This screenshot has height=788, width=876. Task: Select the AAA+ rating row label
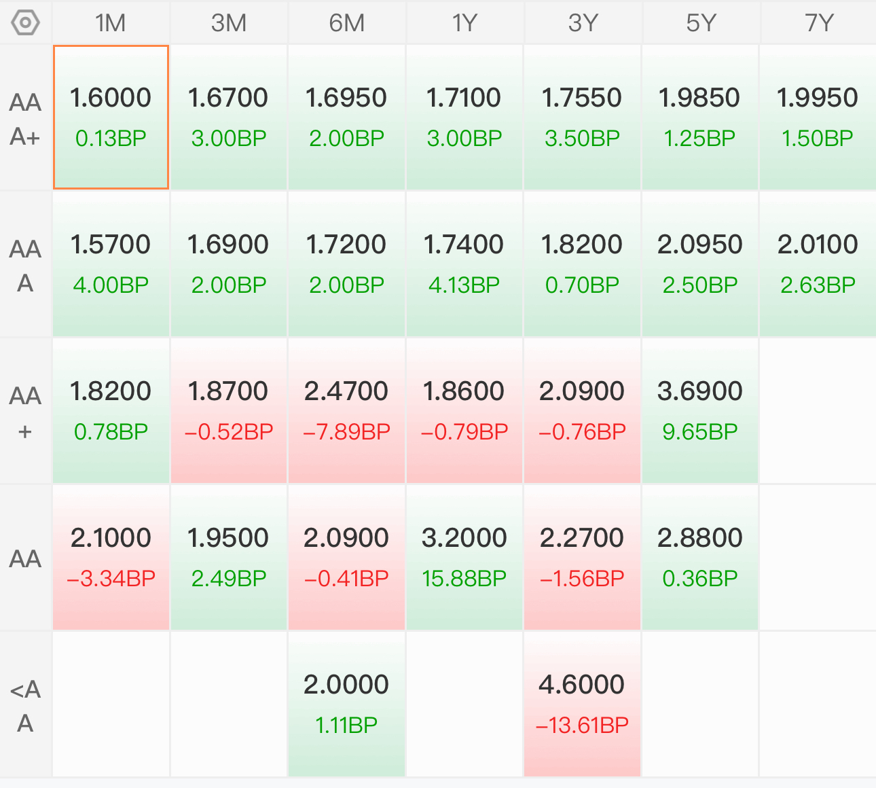coord(25,119)
